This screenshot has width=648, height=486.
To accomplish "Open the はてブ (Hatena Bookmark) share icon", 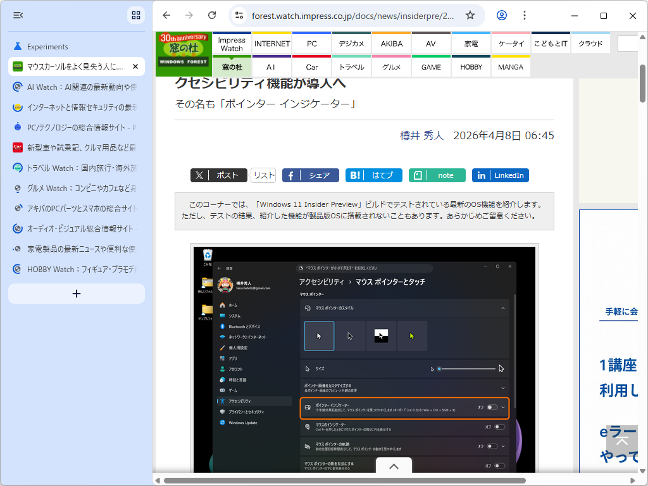I will tap(373, 175).
